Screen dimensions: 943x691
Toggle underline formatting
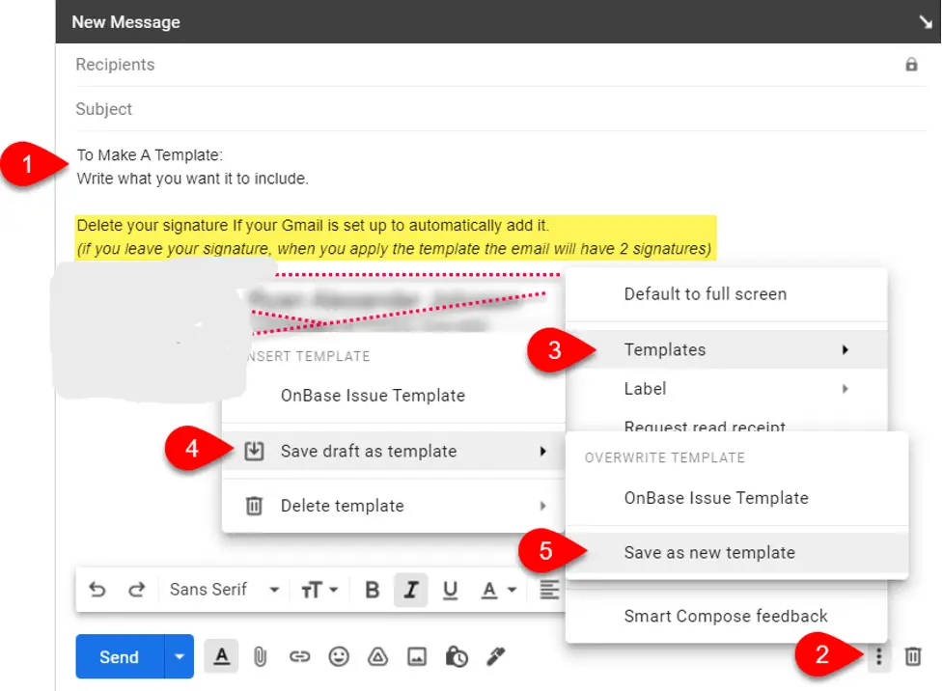tap(450, 590)
